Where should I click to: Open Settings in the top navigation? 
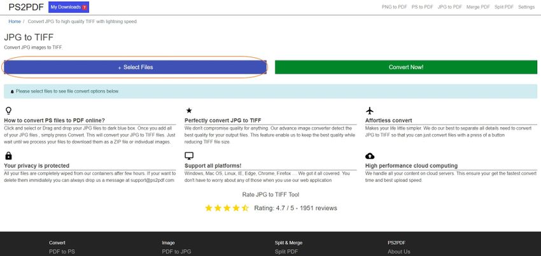click(x=526, y=7)
